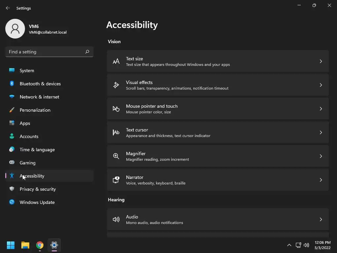Viewport: 337px width, 253px height.
Task: Open File Explorer from the taskbar
Action: tap(25, 245)
